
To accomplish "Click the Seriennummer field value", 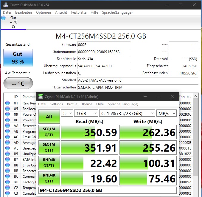I will pyautogui.click(x=104, y=52).
